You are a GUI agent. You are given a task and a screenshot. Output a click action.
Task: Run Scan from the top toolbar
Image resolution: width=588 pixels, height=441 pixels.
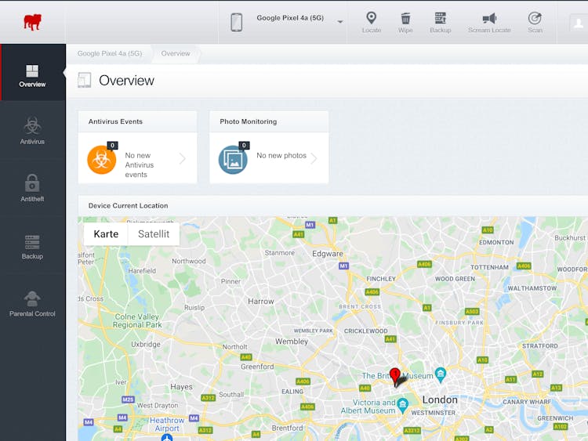(x=535, y=23)
